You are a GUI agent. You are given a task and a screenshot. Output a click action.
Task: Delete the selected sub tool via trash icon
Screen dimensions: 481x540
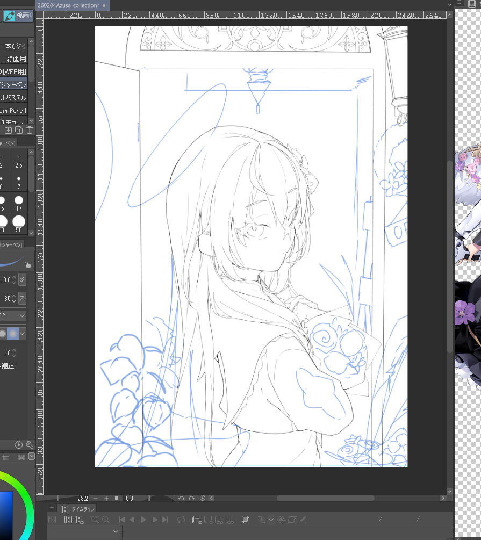click(30, 131)
